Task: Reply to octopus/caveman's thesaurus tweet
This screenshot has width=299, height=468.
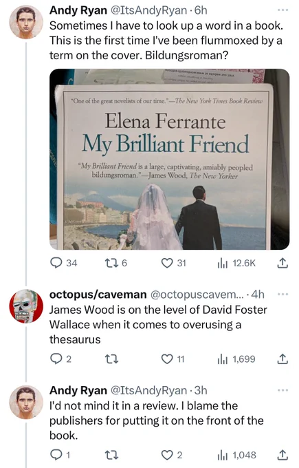Action: [x=60, y=359]
